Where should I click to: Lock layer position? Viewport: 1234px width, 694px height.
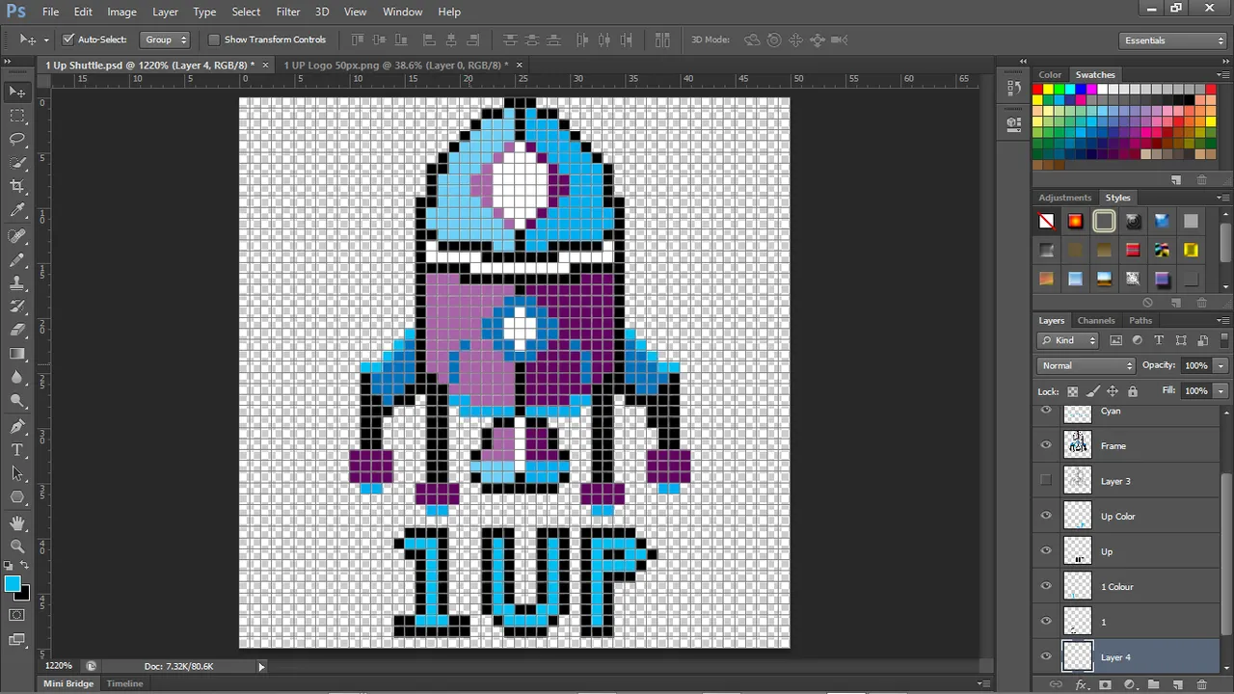click(1113, 391)
